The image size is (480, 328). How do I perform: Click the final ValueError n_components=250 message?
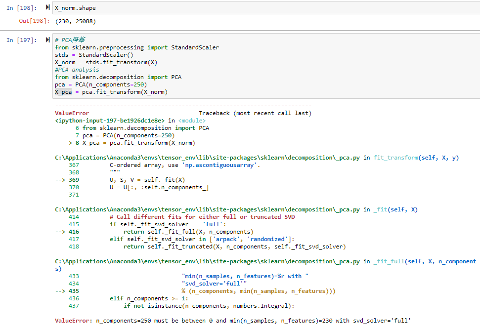click(x=233, y=321)
